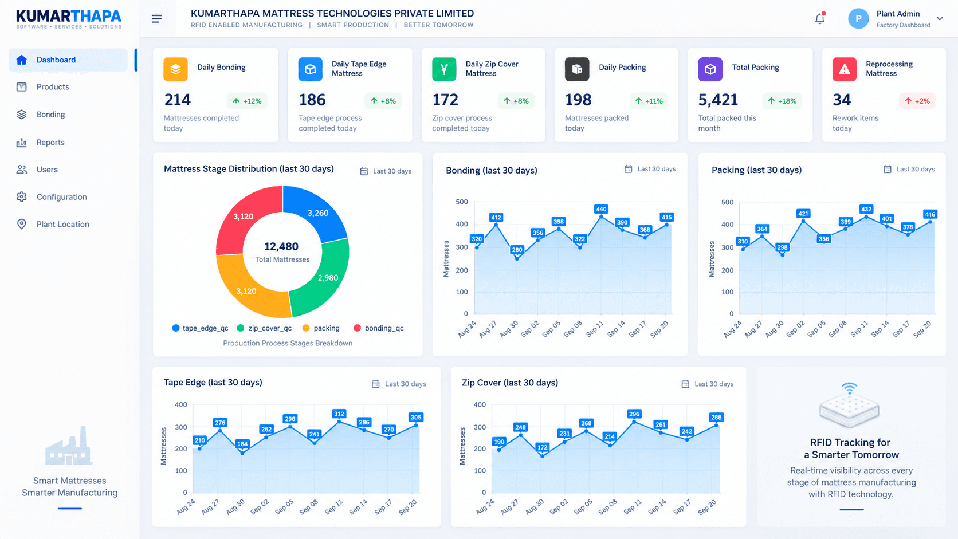Click the Plant Admin avatar
This screenshot has height=539, width=958.
(x=858, y=19)
